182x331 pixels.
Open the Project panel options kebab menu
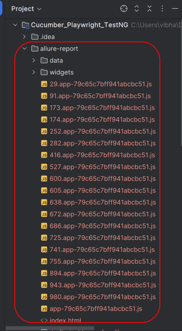pos(162,9)
